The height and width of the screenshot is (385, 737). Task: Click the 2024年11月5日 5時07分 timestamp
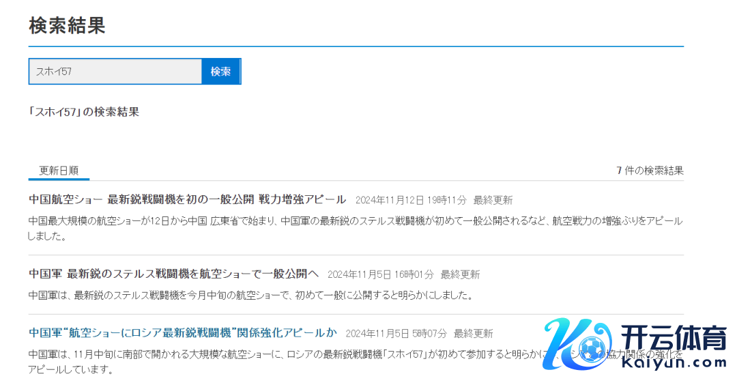pos(396,334)
